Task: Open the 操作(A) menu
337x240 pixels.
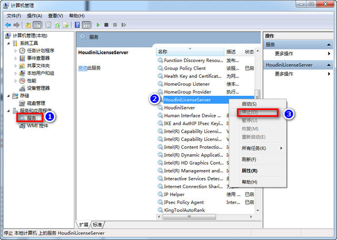Action: tap(34, 16)
